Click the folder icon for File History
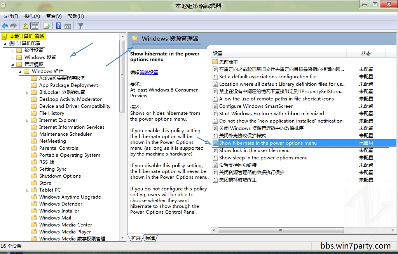The height and width of the screenshot is (254, 398). tap(34, 113)
